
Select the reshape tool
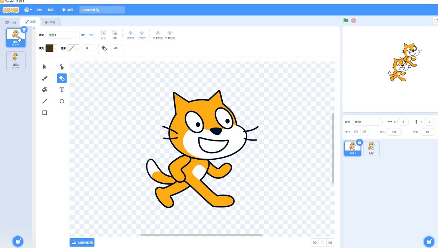pos(62,67)
